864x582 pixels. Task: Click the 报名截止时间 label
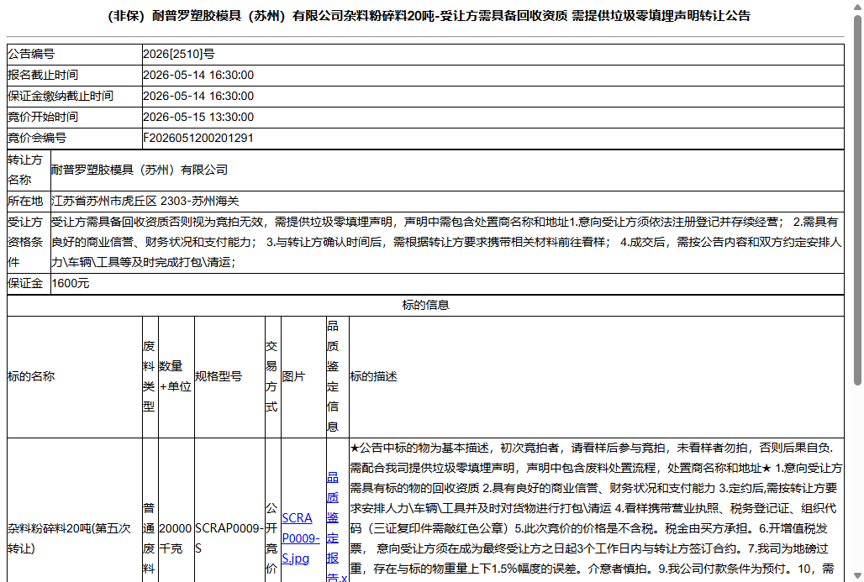[42, 75]
